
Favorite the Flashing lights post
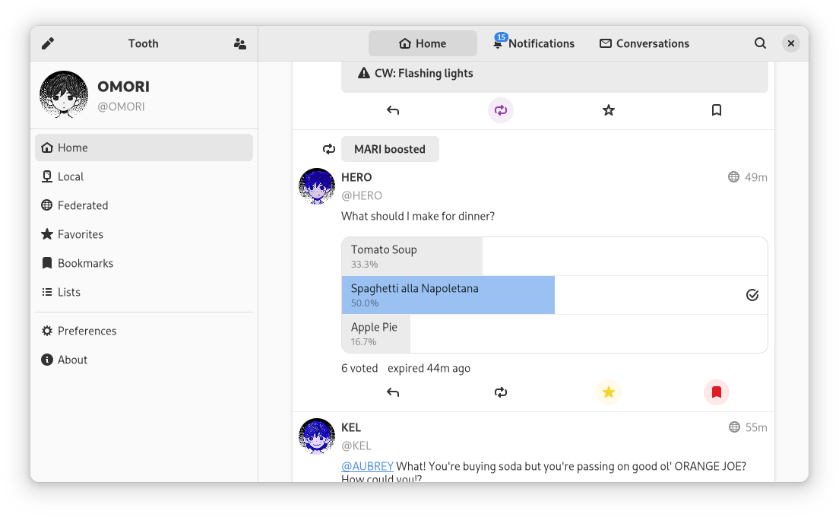609,110
